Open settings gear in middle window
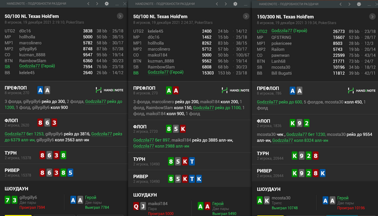This screenshot has height=216, width=378. click(235, 4)
